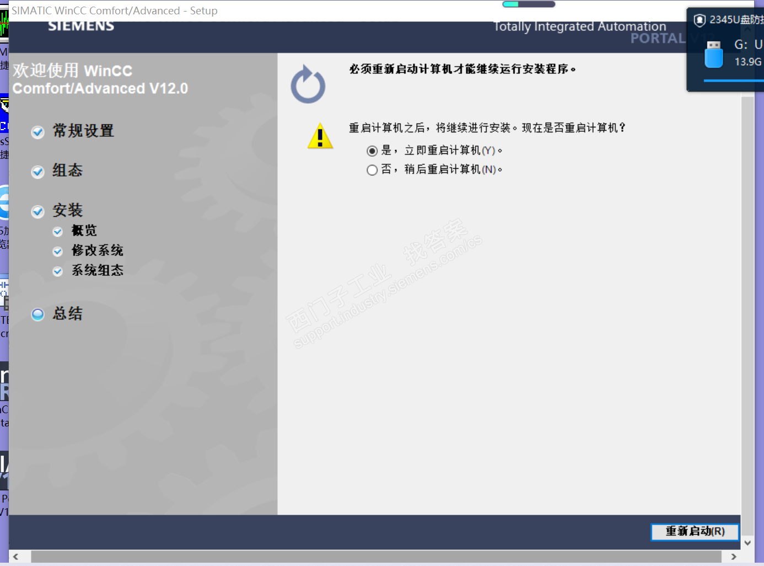Click the 重启计算机之后，将继续进行安装 message
The image size is (764, 566).
[x=488, y=128]
